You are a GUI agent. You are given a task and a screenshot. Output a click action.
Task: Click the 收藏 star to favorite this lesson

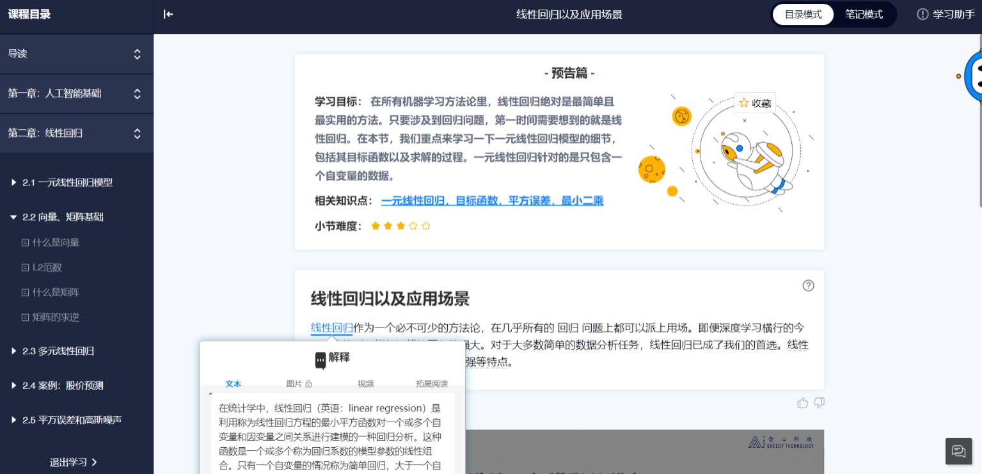click(x=755, y=102)
